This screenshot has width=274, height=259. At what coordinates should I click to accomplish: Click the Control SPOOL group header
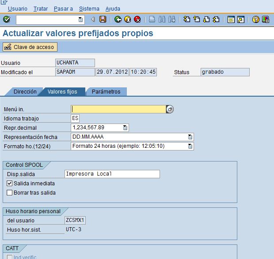click(24, 165)
